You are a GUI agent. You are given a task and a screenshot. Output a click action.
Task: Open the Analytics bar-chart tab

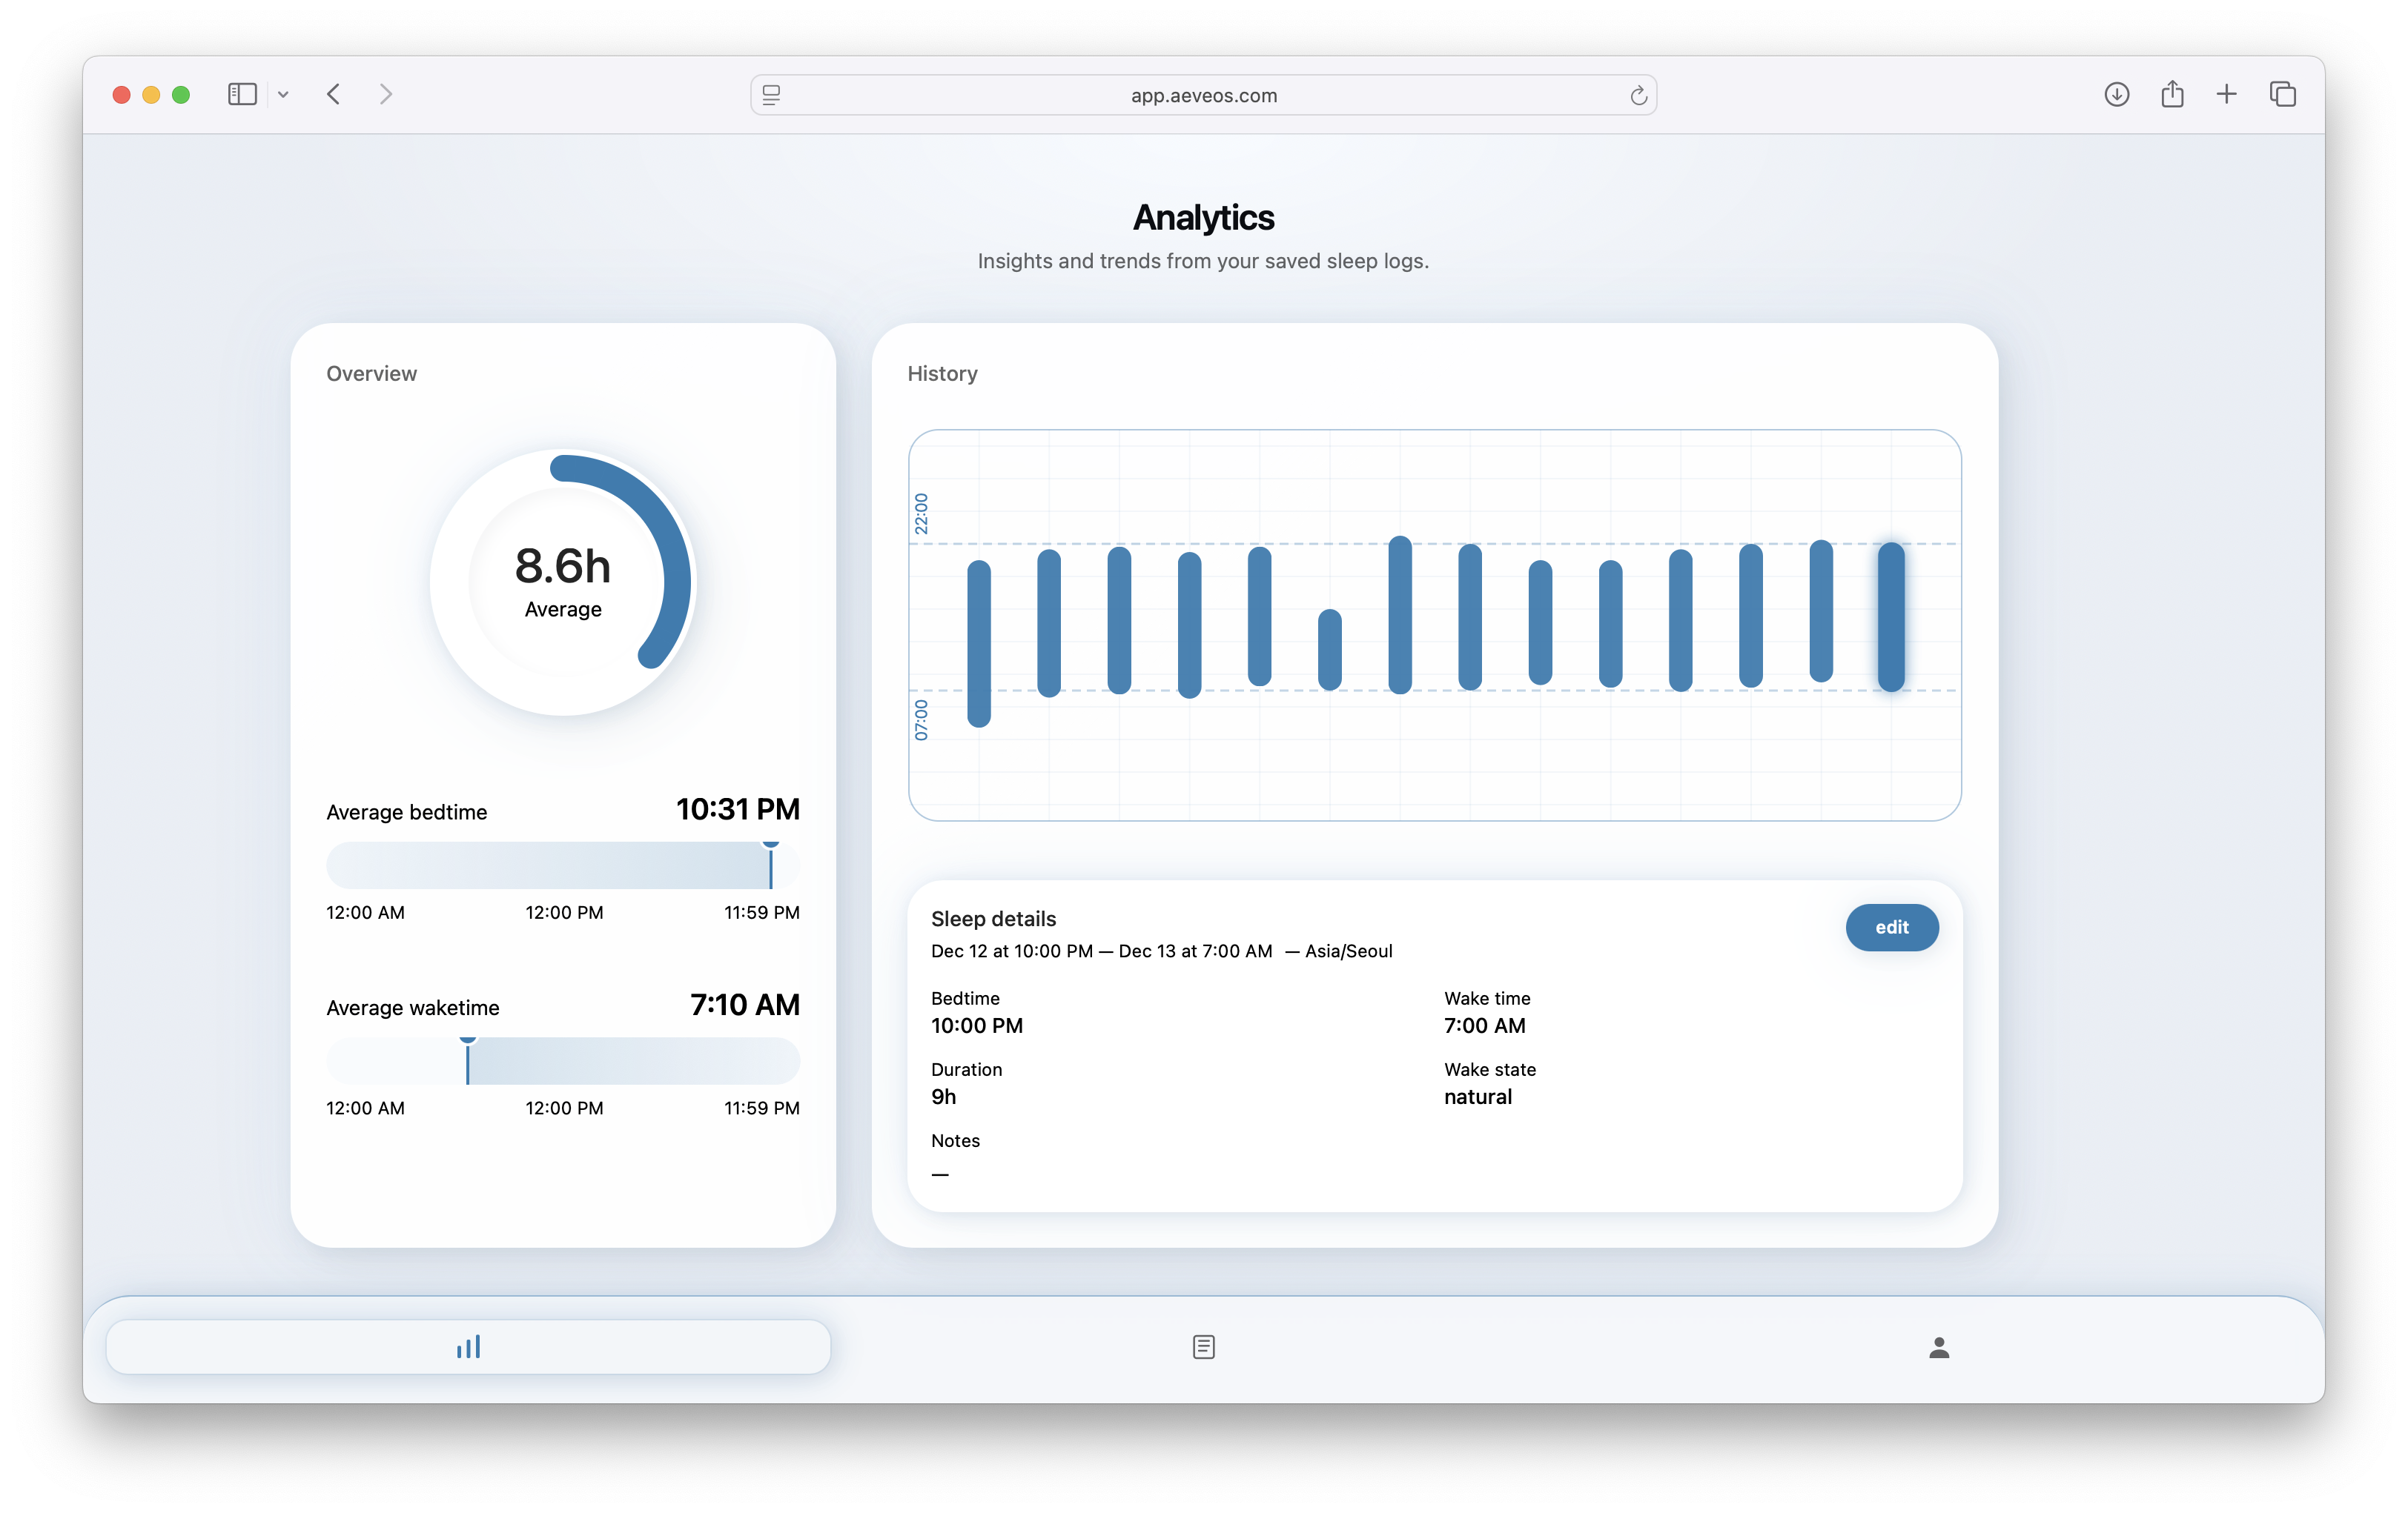click(x=468, y=1346)
